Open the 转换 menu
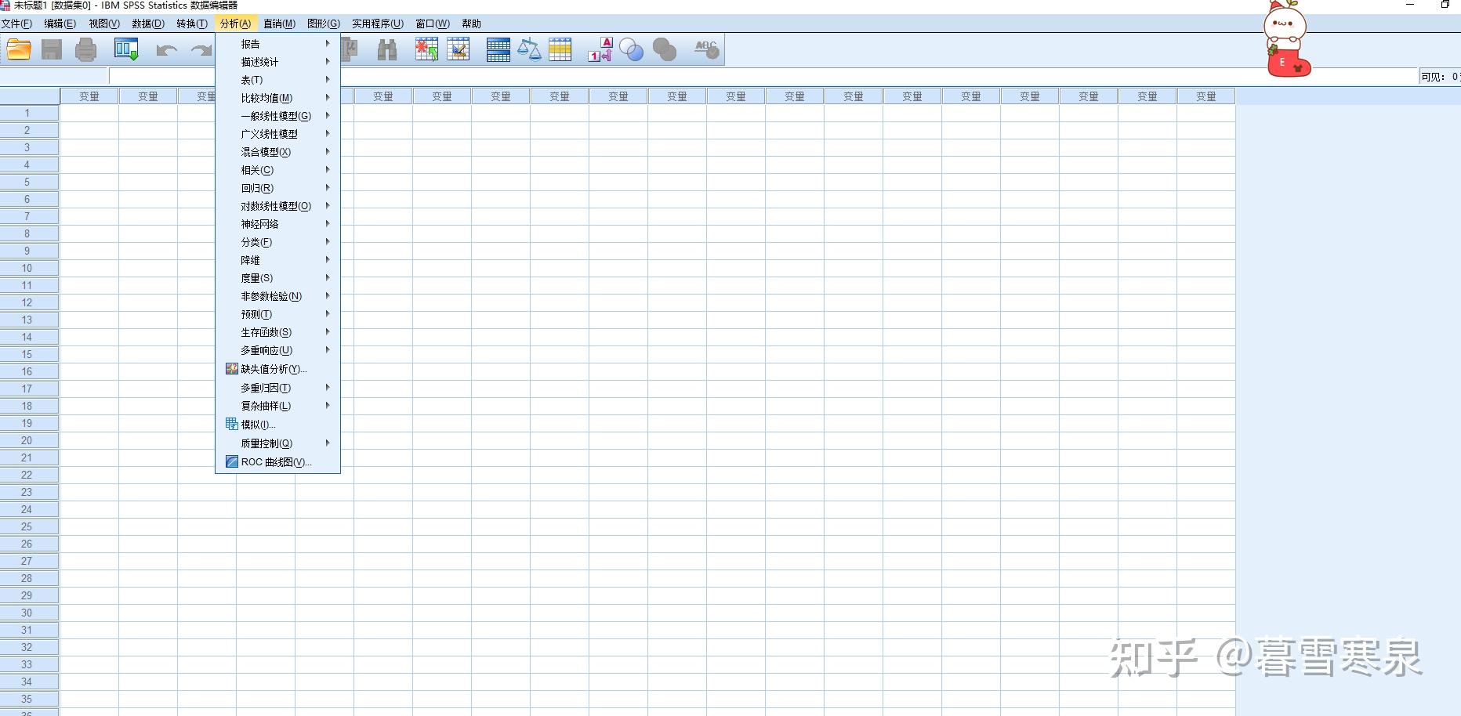Viewport: 1461px width, 716px height. click(192, 24)
